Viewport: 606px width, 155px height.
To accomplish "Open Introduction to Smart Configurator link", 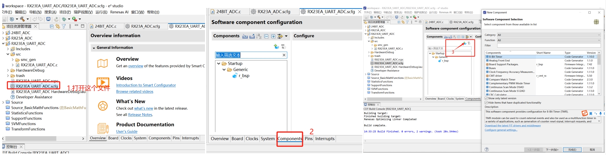I will coord(146,85).
